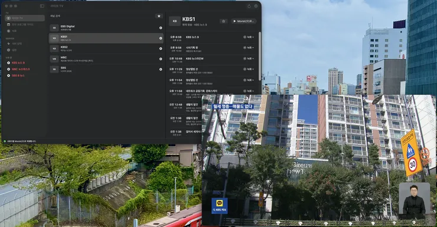Select the recording SBS 8 뉴스 in sidebar
The height and width of the screenshot is (227, 437).
tap(25, 75)
